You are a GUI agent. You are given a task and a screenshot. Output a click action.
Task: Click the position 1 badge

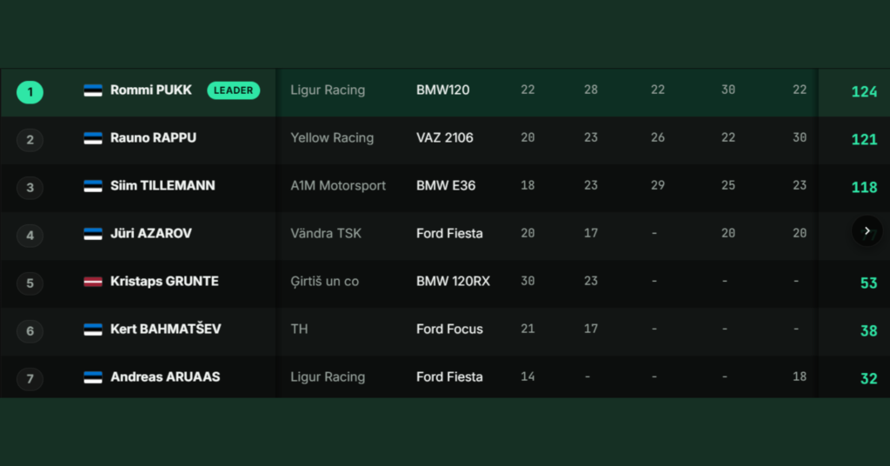[30, 92]
